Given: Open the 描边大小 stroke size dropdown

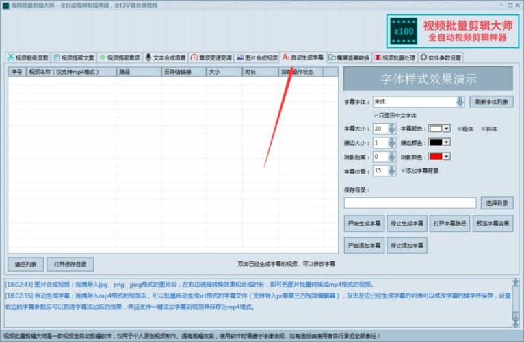Looking at the screenshot, I should (392, 143).
